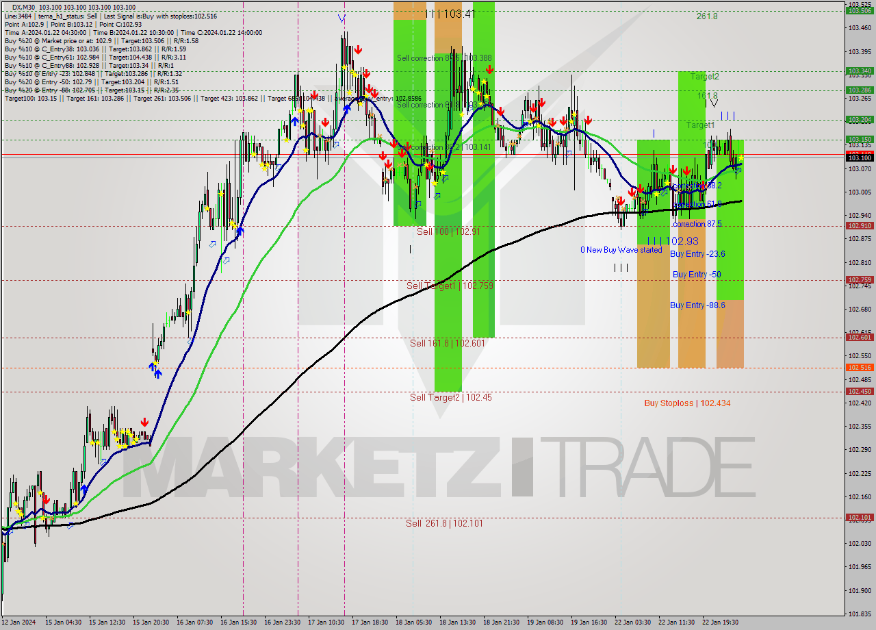
Task: Select the '17 Jan 10:30' time label
Action: pyautogui.click(x=326, y=622)
